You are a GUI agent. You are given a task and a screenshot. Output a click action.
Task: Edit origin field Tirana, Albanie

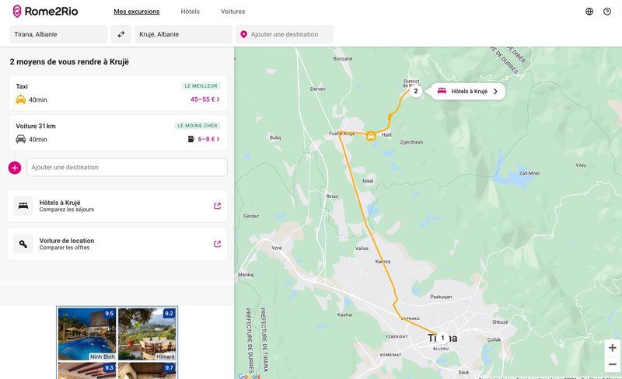point(58,34)
